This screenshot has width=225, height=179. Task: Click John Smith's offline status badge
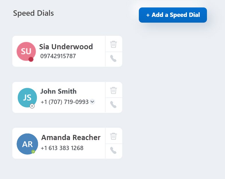(x=32, y=106)
